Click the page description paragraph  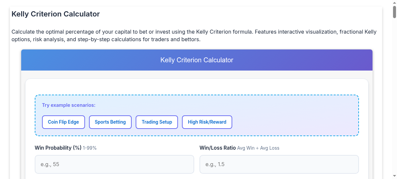(194, 36)
